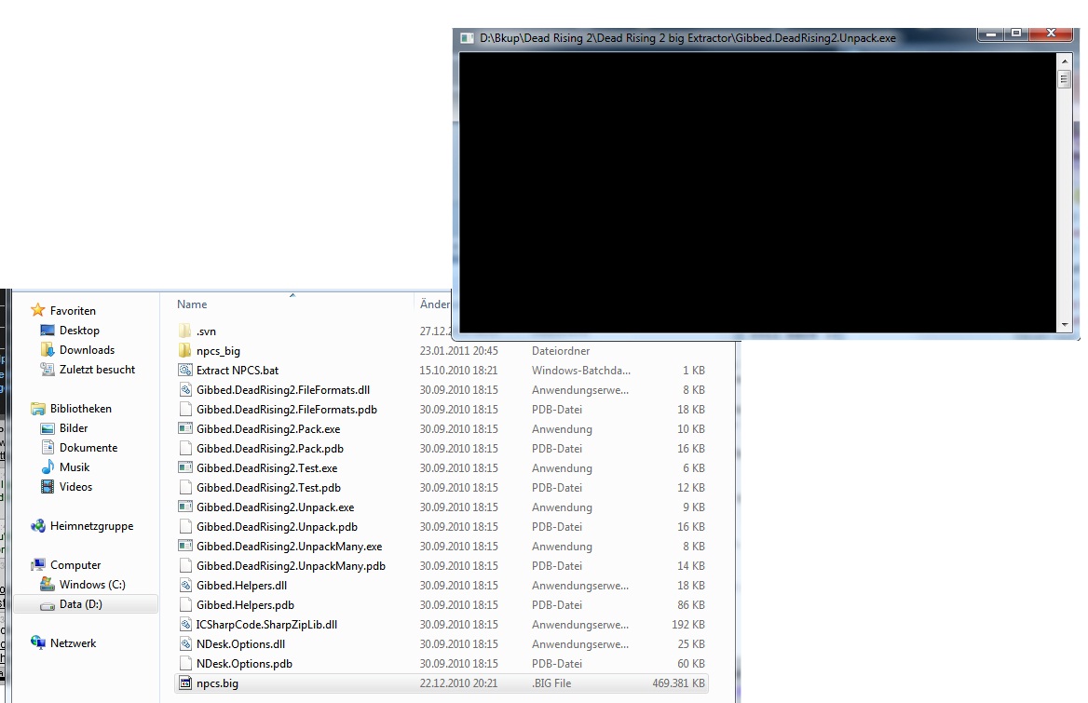Click Windows-Batchda... type cell
Image resolution: width=1088 pixels, height=703 pixels.
coord(580,371)
